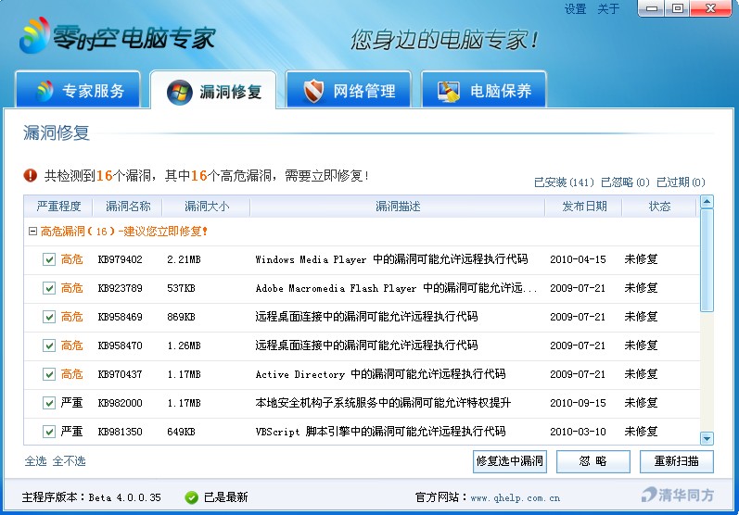This screenshot has height=515, width=739.
Task: Select the VBScript 脚本引擎 description text
Action: [380, 432]
